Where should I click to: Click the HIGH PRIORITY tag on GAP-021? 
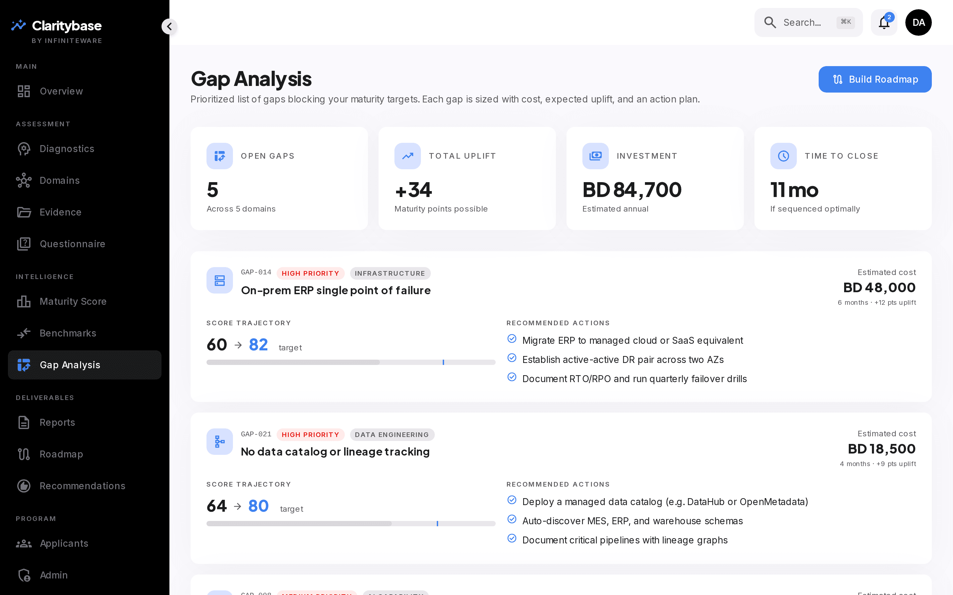coord(310,435)
